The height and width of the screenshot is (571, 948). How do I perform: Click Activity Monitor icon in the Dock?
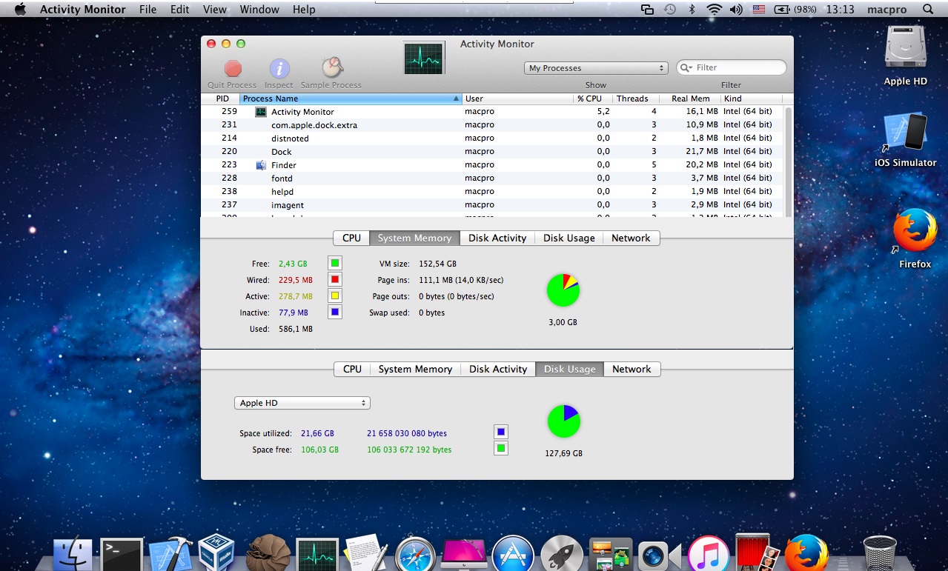[x=317, y=555]
